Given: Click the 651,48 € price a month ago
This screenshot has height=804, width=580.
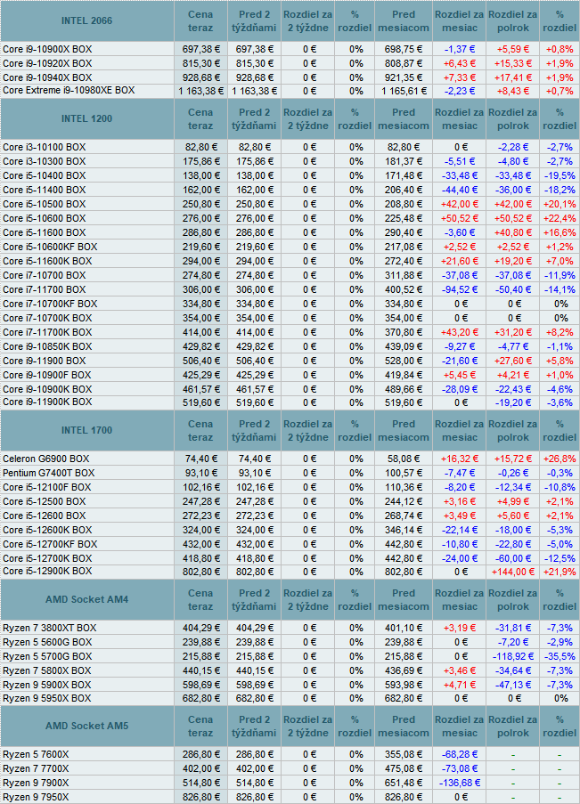Looking at the screenshot, I should point(404,784).
